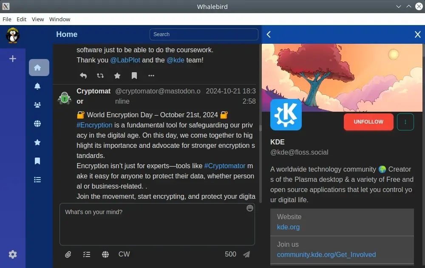Open KDE profile more options menu

(405, 122)
